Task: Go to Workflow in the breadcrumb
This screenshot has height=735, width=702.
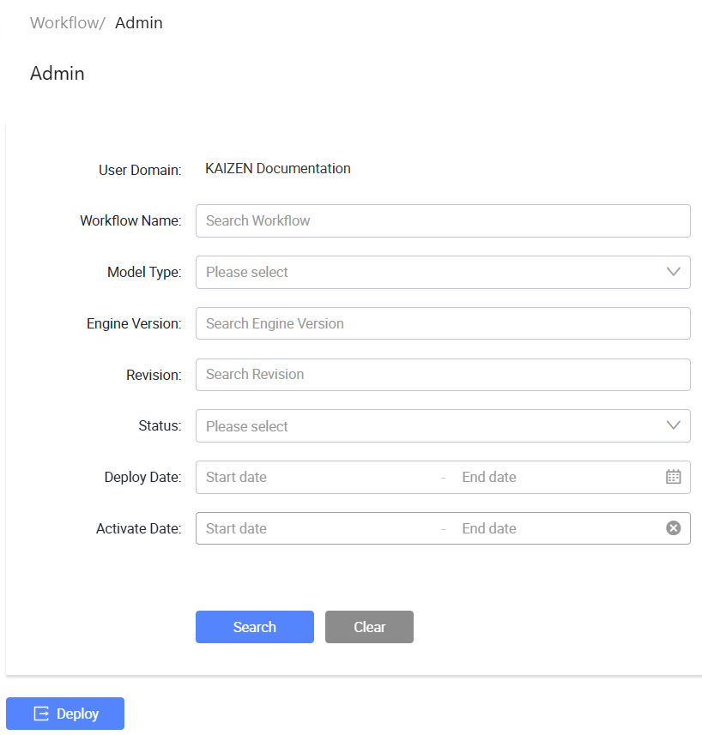Action: [x=64, y=22]
